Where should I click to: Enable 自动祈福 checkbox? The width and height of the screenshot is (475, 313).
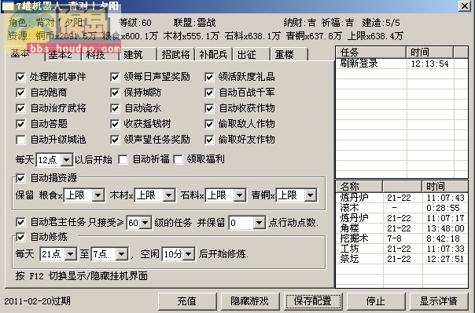tap(123, 159)
